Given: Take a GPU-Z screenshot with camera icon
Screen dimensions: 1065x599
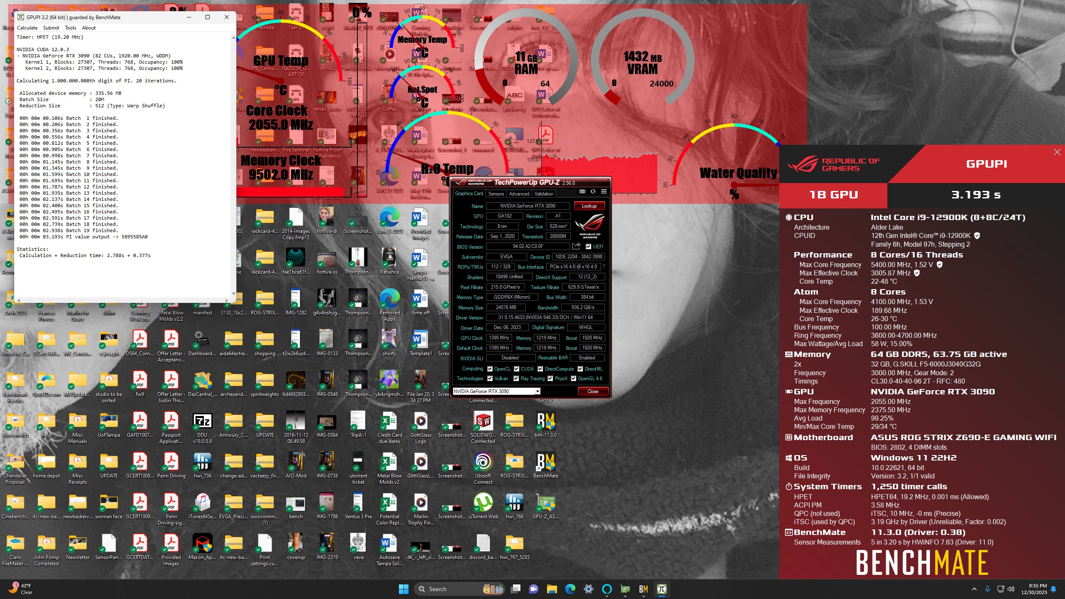Looking at the screenshot, I should point(582,192).
